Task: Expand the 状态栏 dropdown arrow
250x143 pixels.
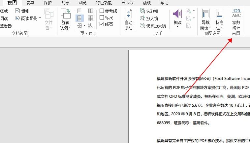Action: click(x=222, y=27)
